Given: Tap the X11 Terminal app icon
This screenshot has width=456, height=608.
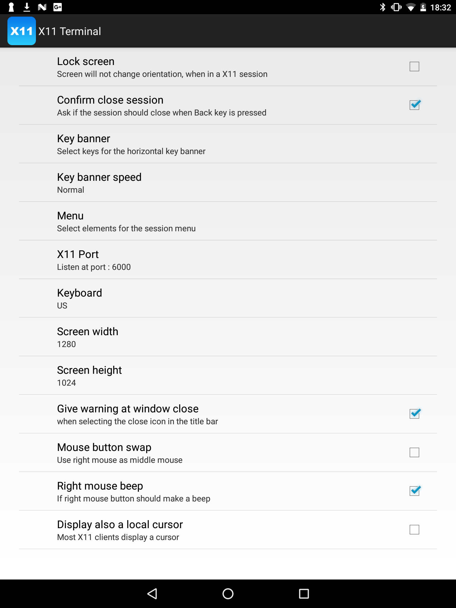Looking at the screenshot, I should [x=21, y=31].
